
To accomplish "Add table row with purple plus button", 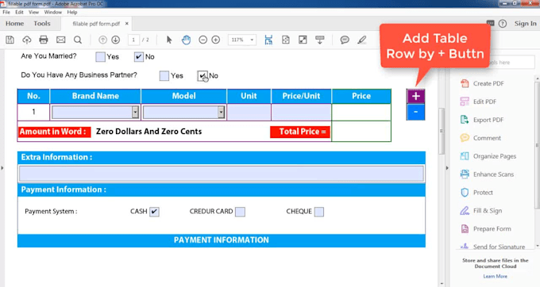I will 415,96.
